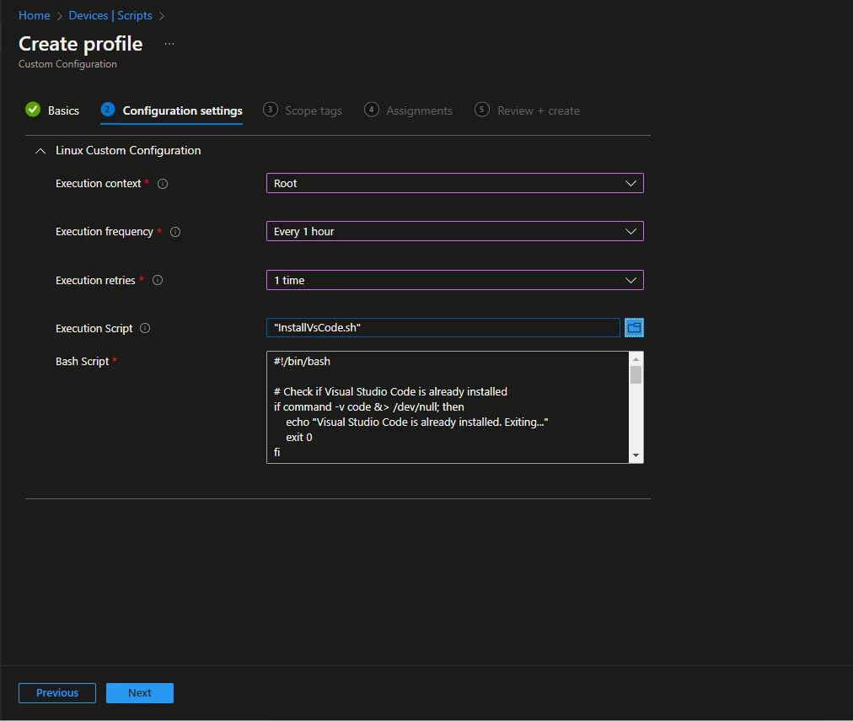The width and height of the screenshot is (853, 721).
Task: Click inside the Execution Script file field
Action: point(443,327)
